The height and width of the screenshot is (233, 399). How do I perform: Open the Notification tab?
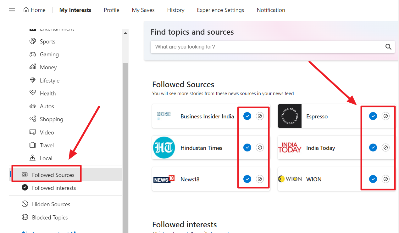(271, 10)
